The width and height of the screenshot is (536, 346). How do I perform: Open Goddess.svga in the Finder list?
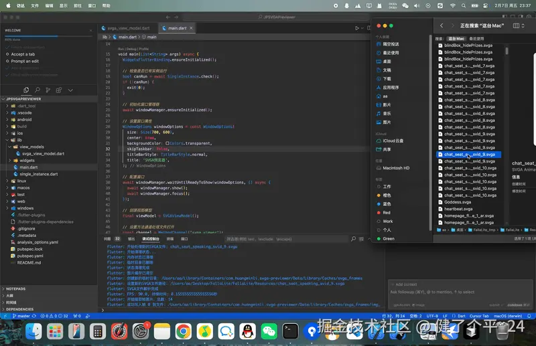(x=458, y=201)
